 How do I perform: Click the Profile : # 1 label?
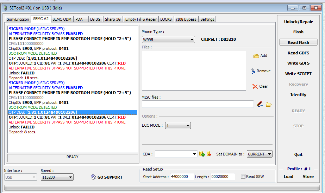click(299, 169)
